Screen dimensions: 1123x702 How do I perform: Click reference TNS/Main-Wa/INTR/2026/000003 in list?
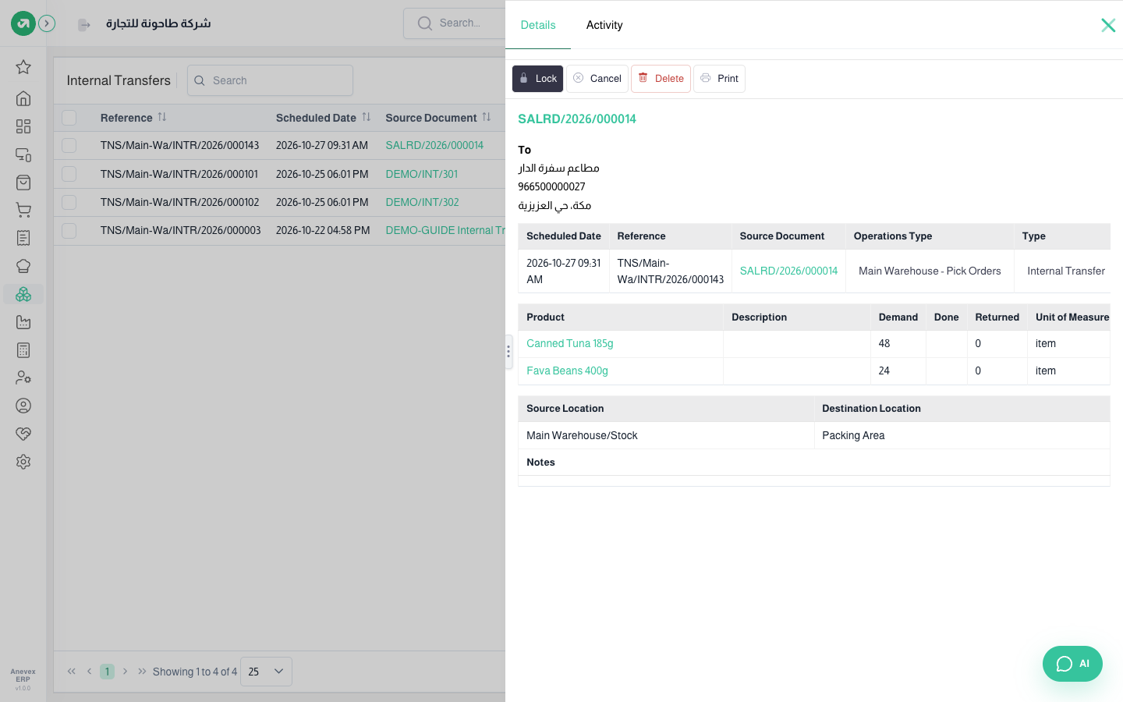[x=180, y=230]
